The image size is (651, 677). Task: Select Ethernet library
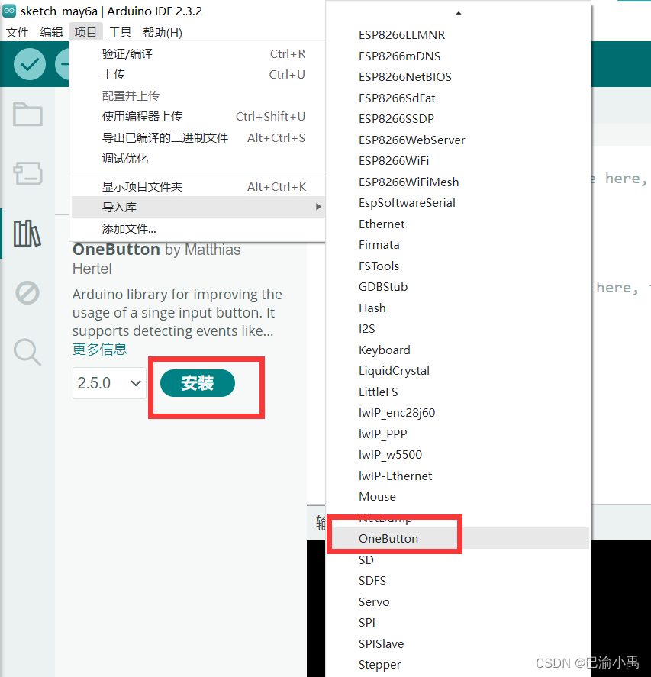coord(459,224)
